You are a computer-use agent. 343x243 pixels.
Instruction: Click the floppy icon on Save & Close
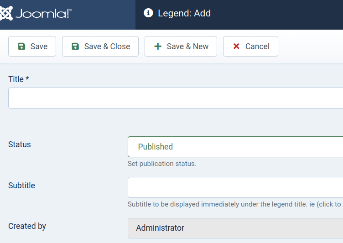(x=75, y=47)
